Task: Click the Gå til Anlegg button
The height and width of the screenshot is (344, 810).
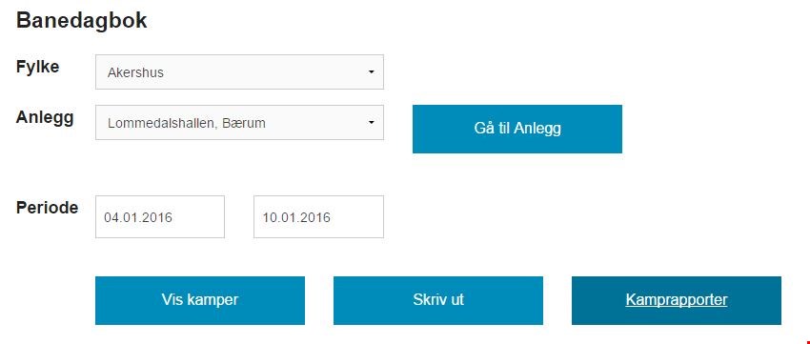Action: [517, 129]
